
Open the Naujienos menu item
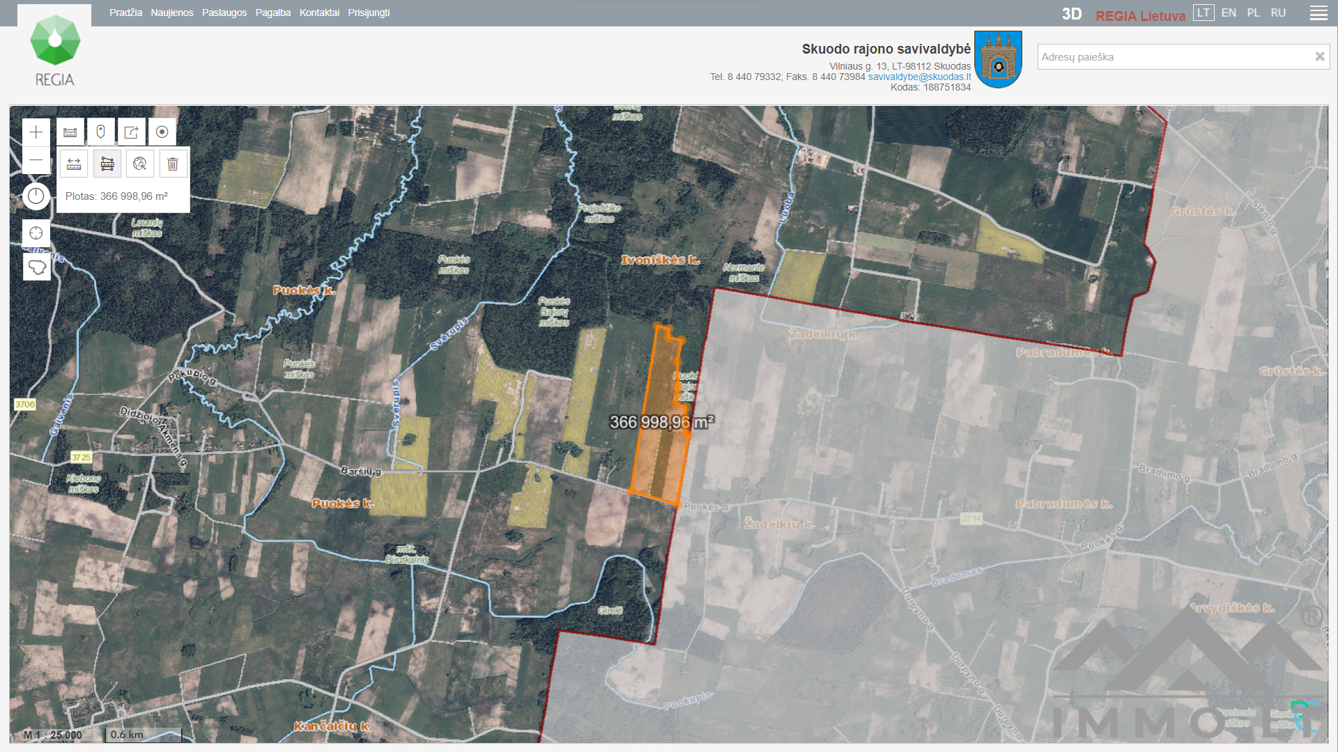[x=172, y=13]
